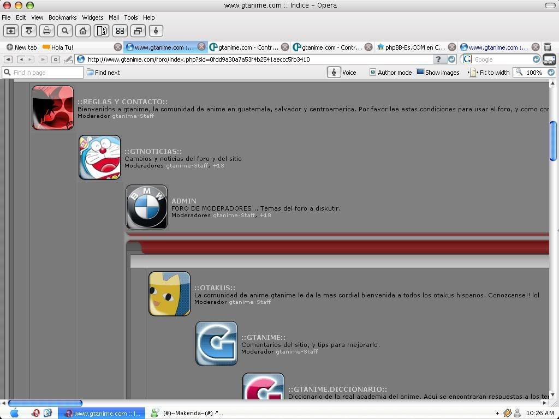Click the Opera quick launch icon in taskbar
Viewport: 559px width, 419px height.
click(35, 413)
